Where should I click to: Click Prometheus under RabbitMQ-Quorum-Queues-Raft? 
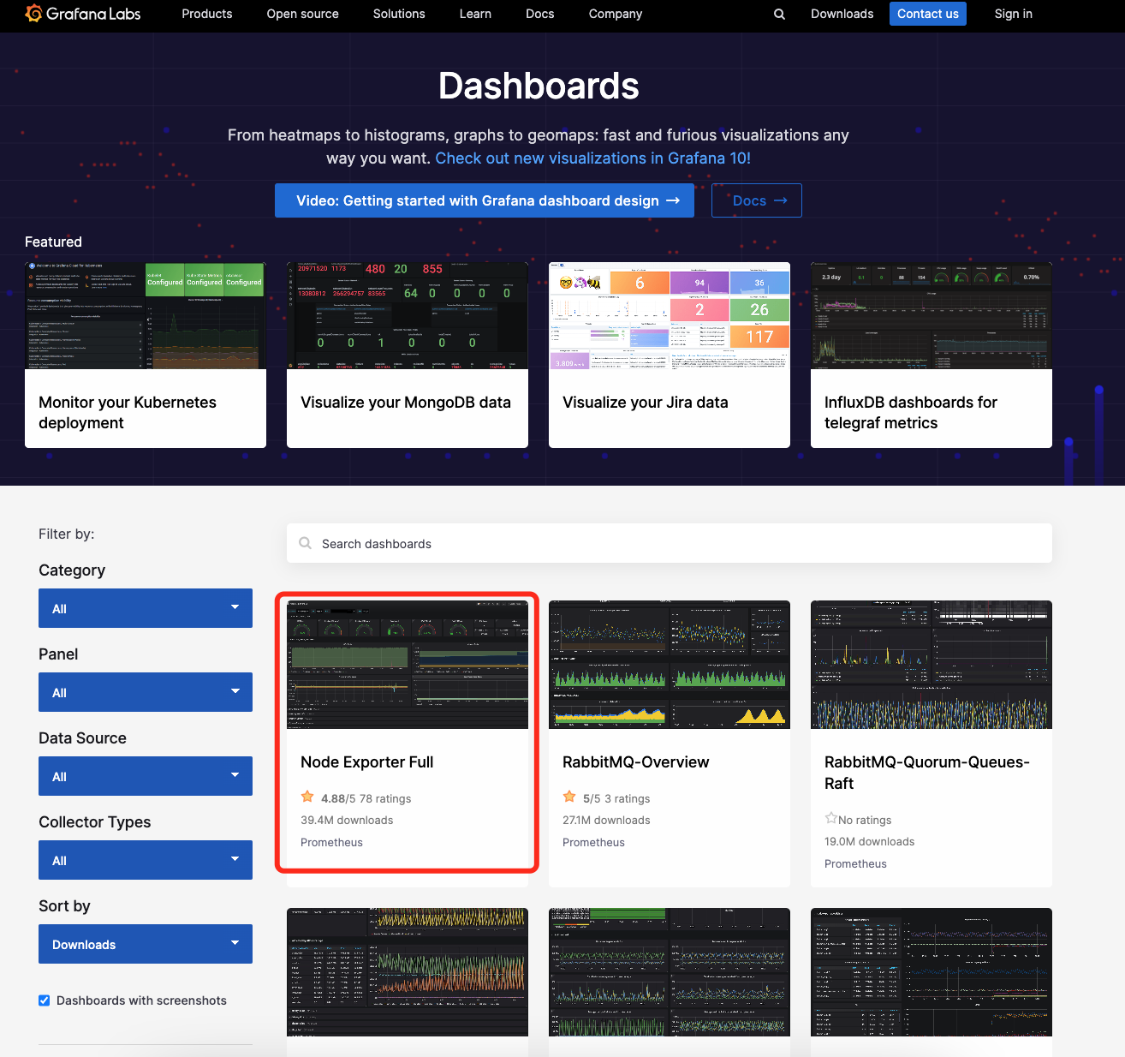855,863
